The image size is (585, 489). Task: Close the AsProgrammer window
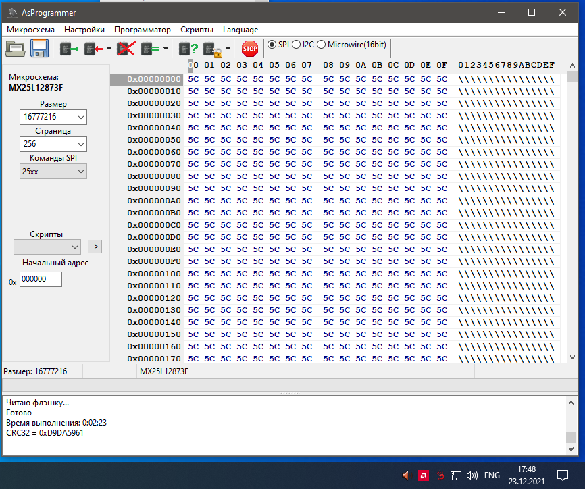(x=563, y=12)
